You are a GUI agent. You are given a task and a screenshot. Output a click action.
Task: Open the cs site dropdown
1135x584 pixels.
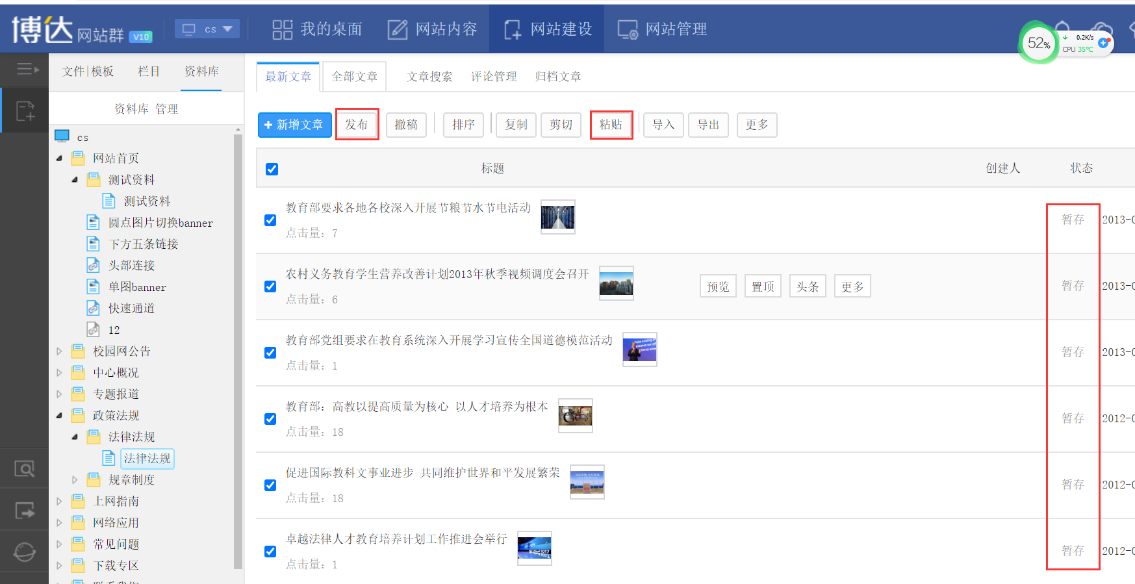[x=207, y=29]
